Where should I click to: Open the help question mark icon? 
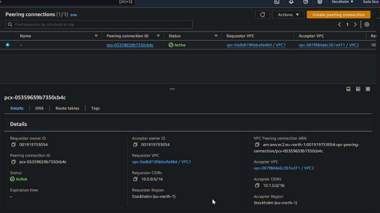point(305,2)
